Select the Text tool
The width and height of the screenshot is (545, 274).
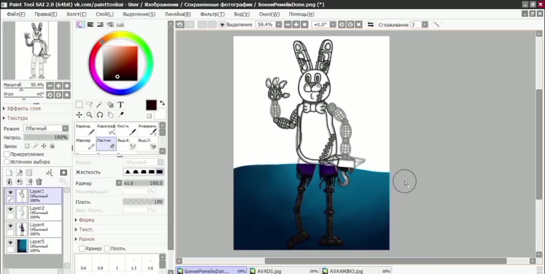click(120, 105)
